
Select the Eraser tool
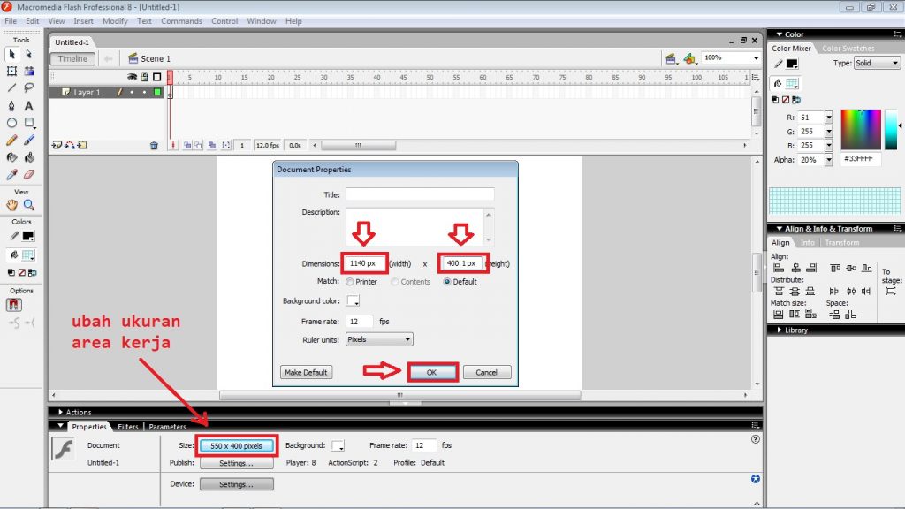pos(29,174)
